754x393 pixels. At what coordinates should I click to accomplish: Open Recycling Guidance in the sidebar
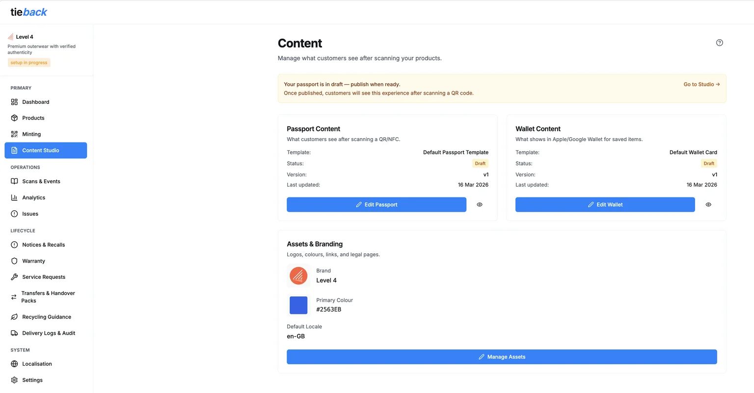tap(46, 317)
